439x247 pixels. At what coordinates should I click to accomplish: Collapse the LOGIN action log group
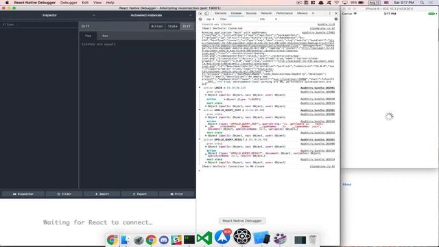point(200,88)
